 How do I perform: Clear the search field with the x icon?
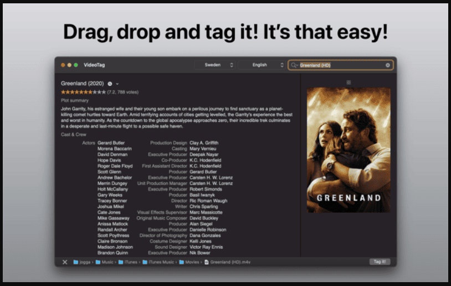tap(387, 65)
